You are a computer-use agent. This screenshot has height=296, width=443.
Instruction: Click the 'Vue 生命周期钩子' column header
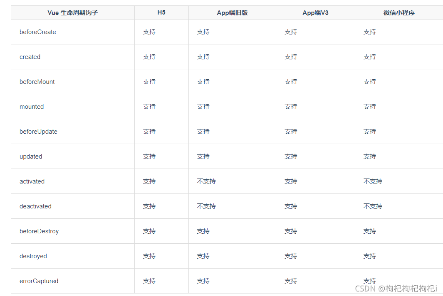73,13
